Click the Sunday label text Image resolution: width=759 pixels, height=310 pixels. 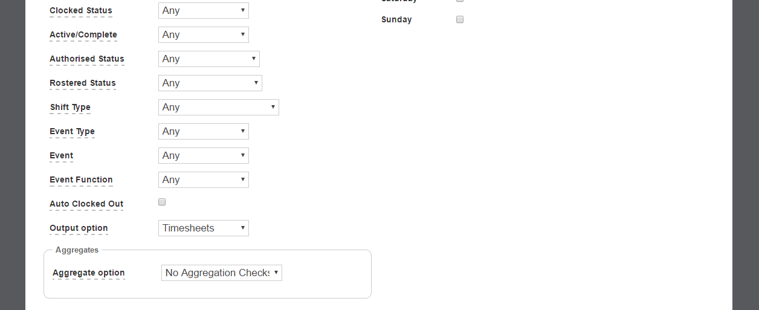[396, 19]
